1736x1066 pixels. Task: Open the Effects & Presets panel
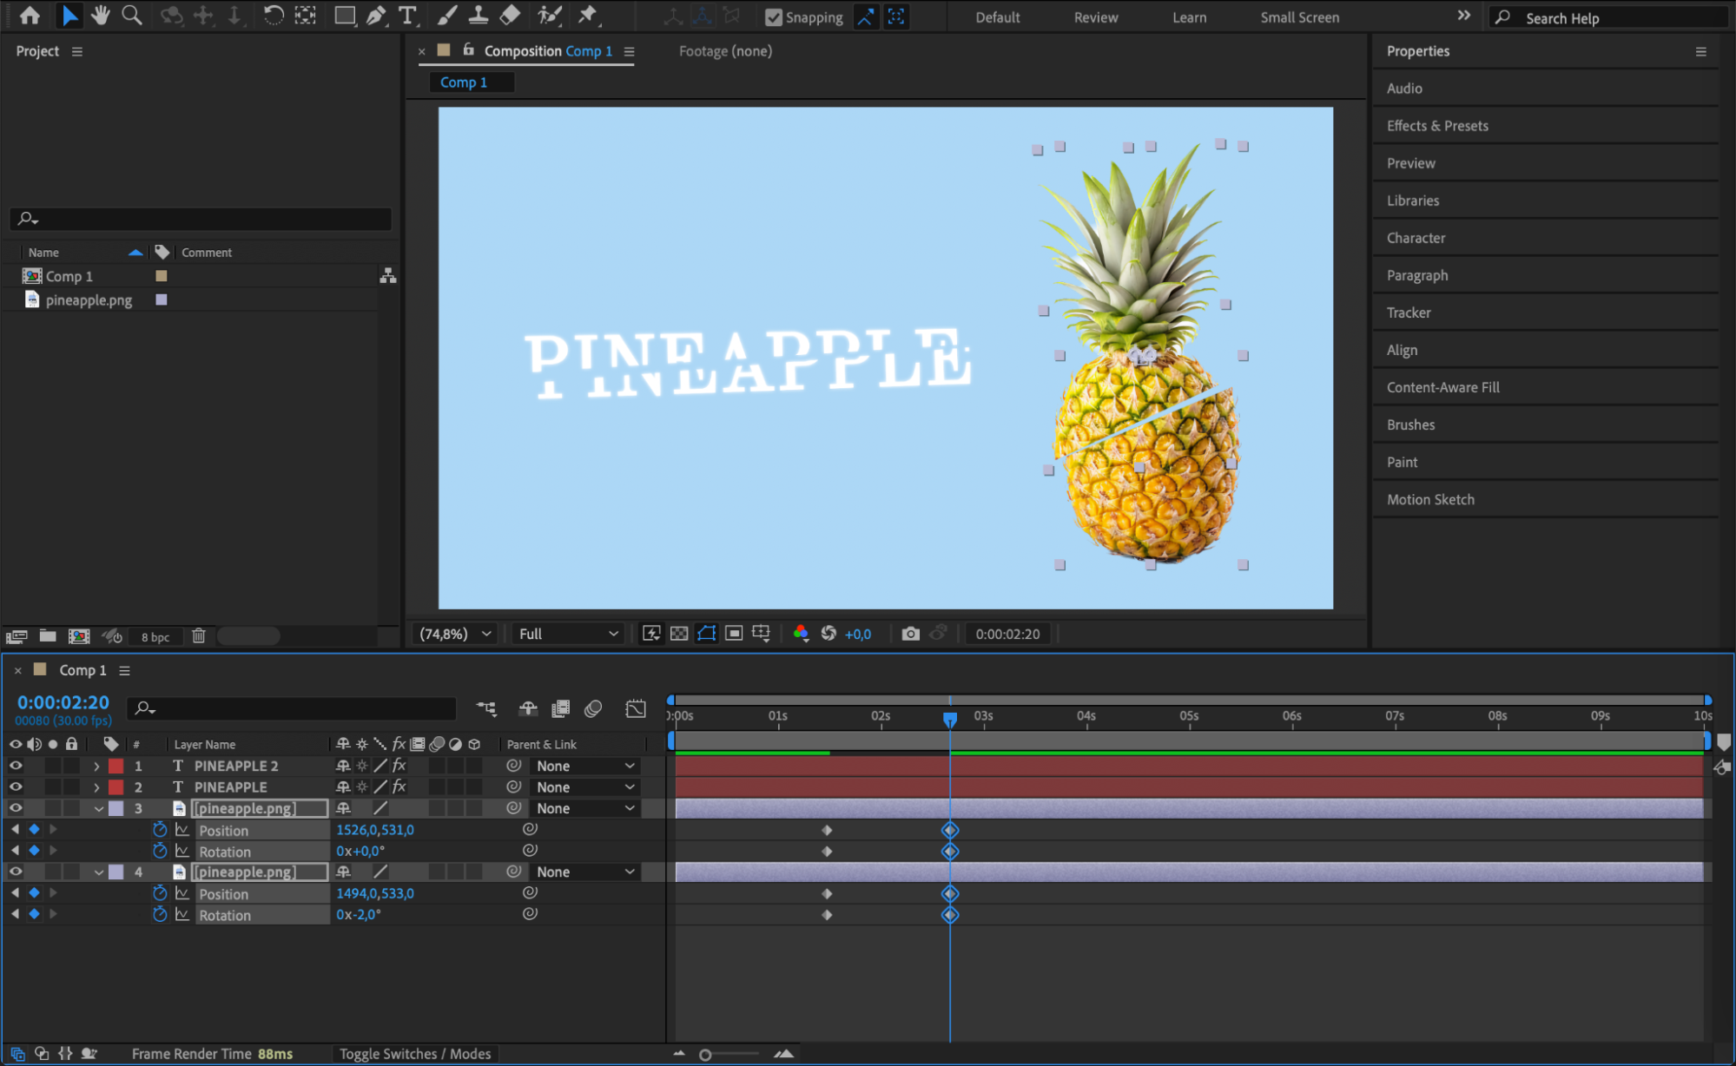coord(1437,126)
